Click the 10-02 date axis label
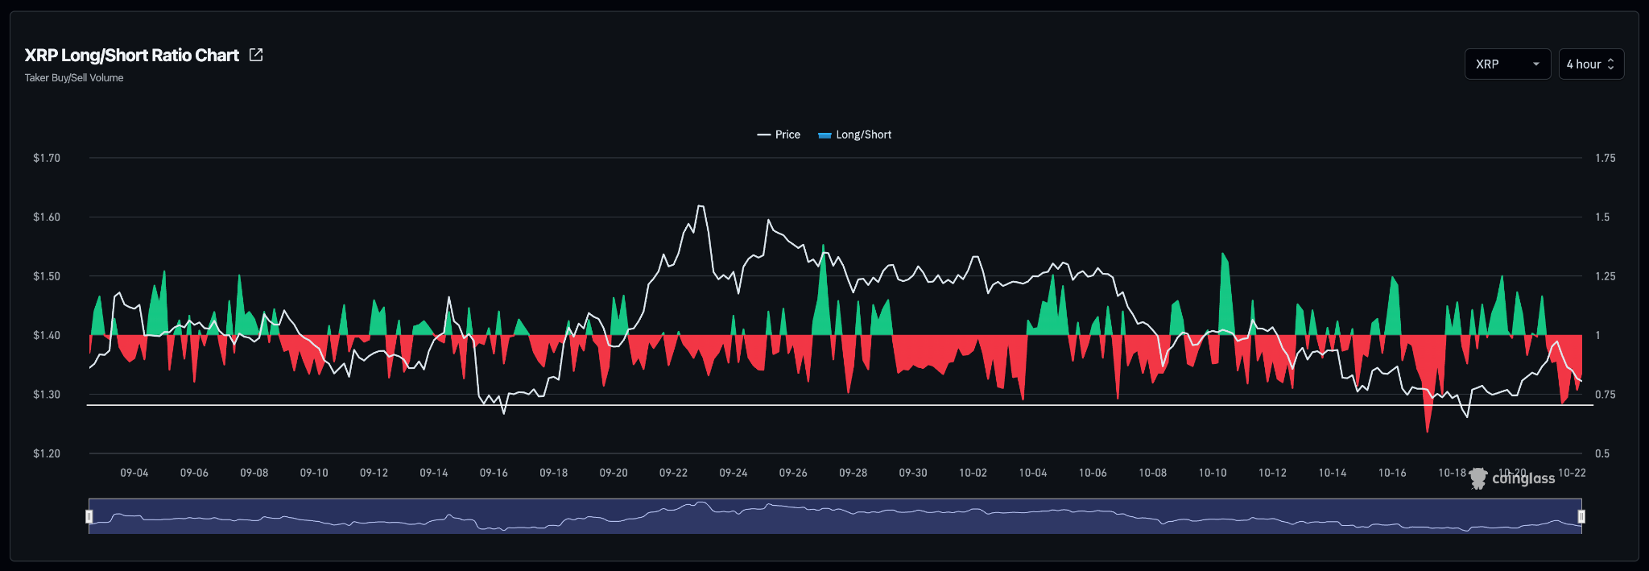The image size is (1649, 571). tap(973, 473)
